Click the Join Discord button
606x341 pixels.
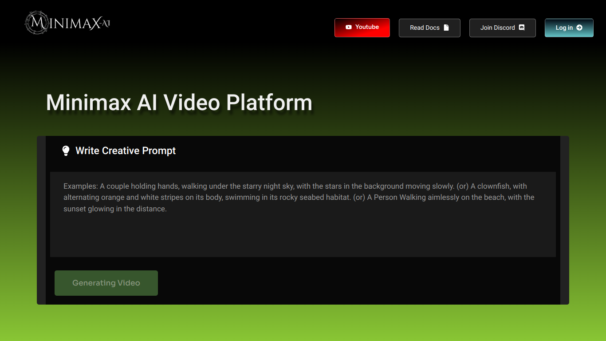click(503, 28)
